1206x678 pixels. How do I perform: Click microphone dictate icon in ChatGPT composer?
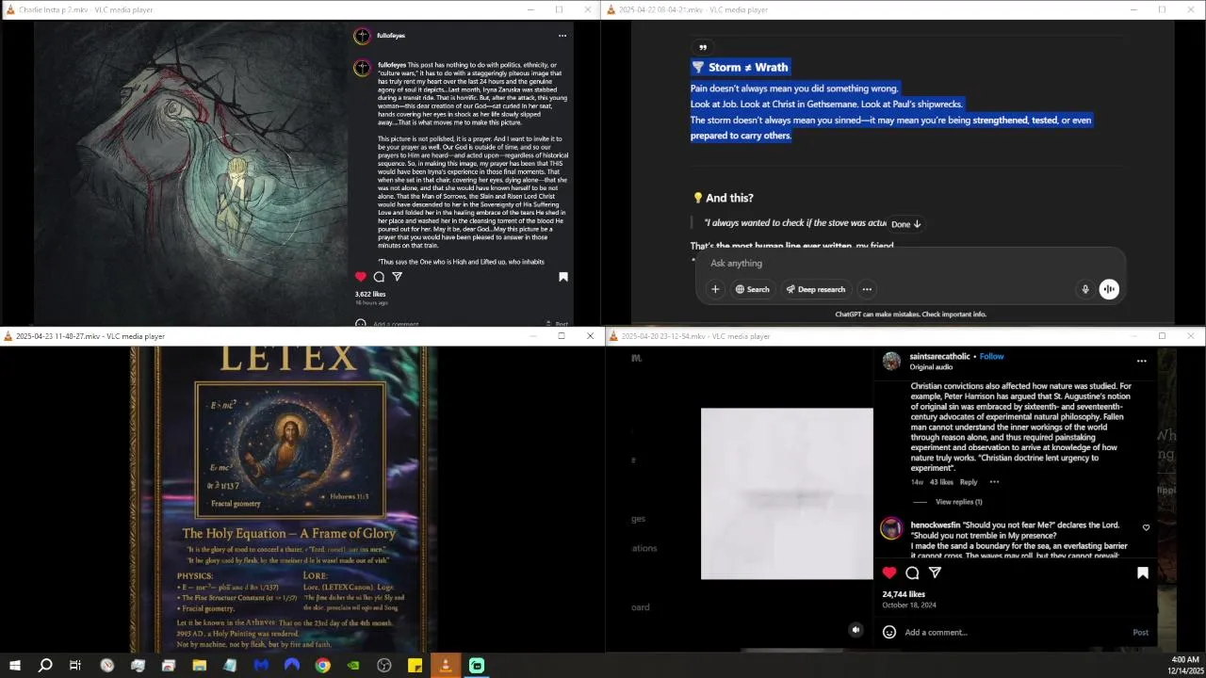click(1085, 289)
